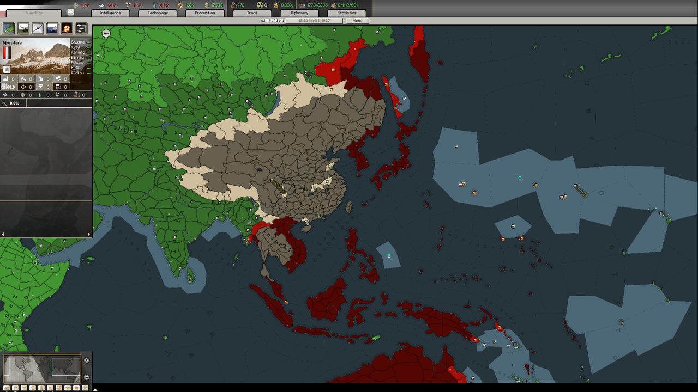Click the dissent flame icon
This screenshot has height=392, width=698.
276,5
